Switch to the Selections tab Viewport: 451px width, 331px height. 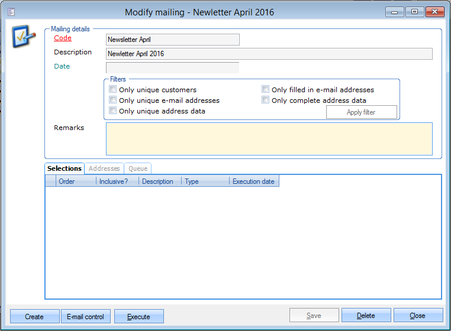click(x=65, y=168)
